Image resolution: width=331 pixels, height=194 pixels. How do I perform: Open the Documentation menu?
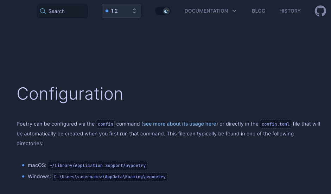(206, 11)
